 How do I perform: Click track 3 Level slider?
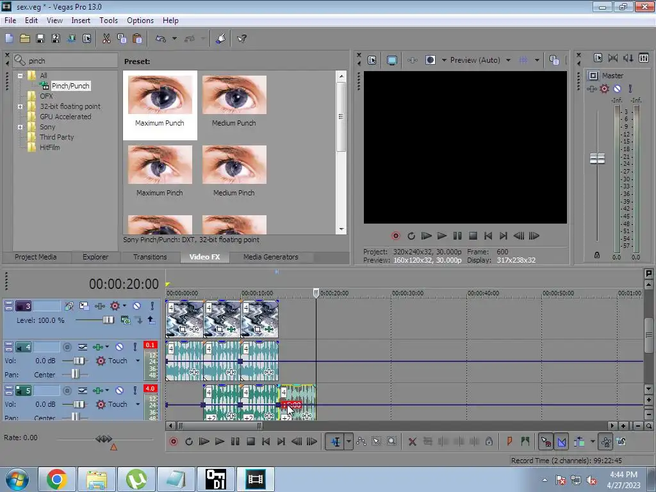[x=108, y=320]
